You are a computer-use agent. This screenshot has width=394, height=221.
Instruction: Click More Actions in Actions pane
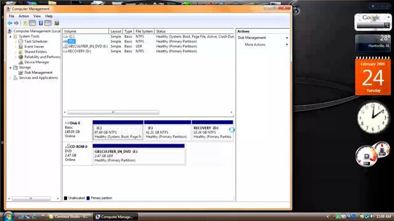[x=255, y=45]
